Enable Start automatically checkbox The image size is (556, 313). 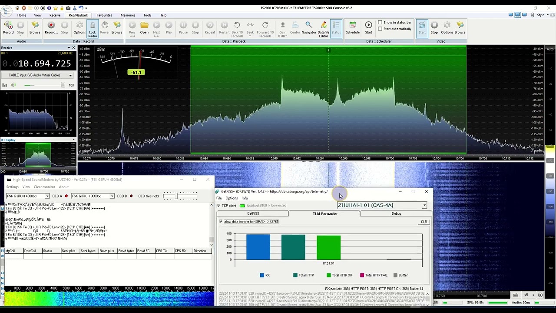(x=380, y=29)
